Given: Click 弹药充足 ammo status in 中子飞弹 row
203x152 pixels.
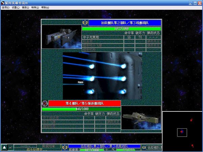Looking at the screenshot, I should click(113, 122).
